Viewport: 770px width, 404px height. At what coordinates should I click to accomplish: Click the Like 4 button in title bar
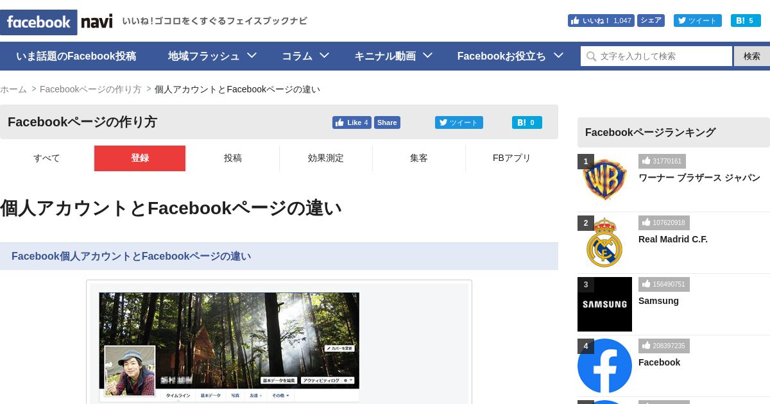tap(352, 122)
